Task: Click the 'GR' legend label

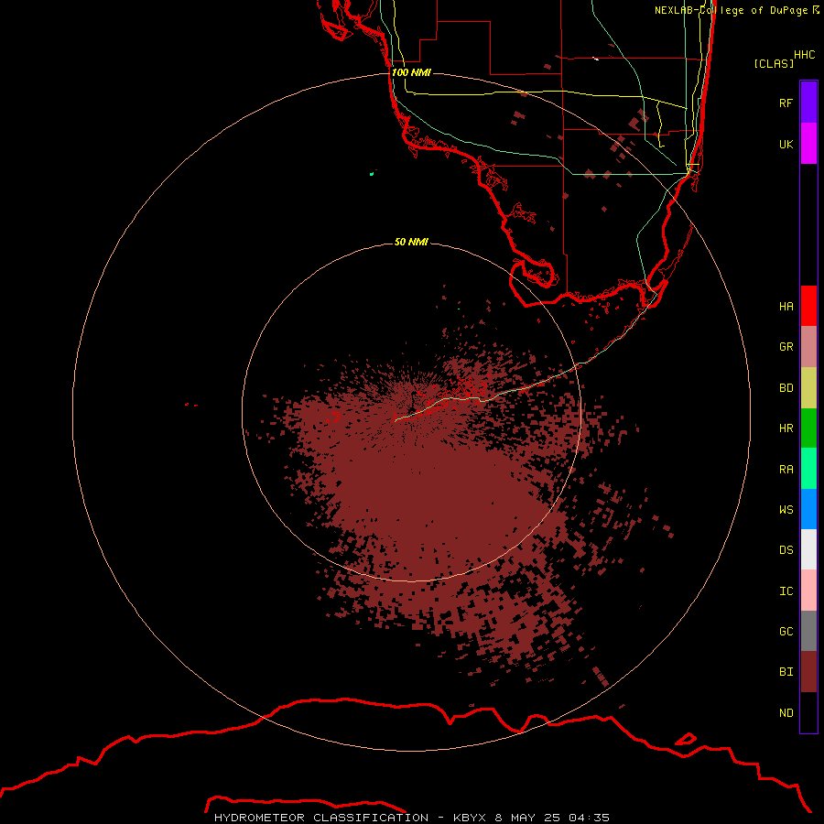Action: tap(786, 347)
